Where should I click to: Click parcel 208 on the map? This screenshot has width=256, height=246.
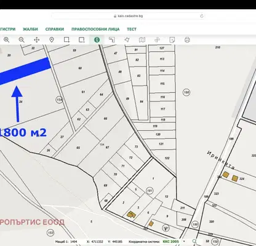(184, 220)
